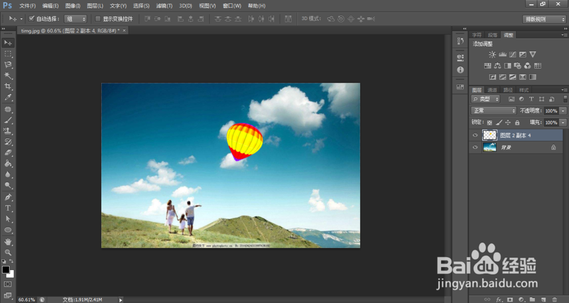The height and width of the screenshot is (303, 569).
Task: Click the opacity 100% value field
Action: click(551, 111)
